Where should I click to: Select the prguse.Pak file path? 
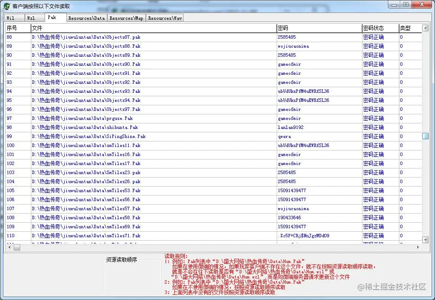coord(82,119)
